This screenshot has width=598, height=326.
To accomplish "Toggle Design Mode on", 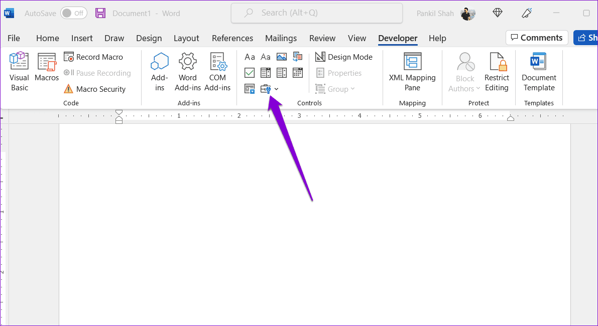I will [x=343, y=57].
